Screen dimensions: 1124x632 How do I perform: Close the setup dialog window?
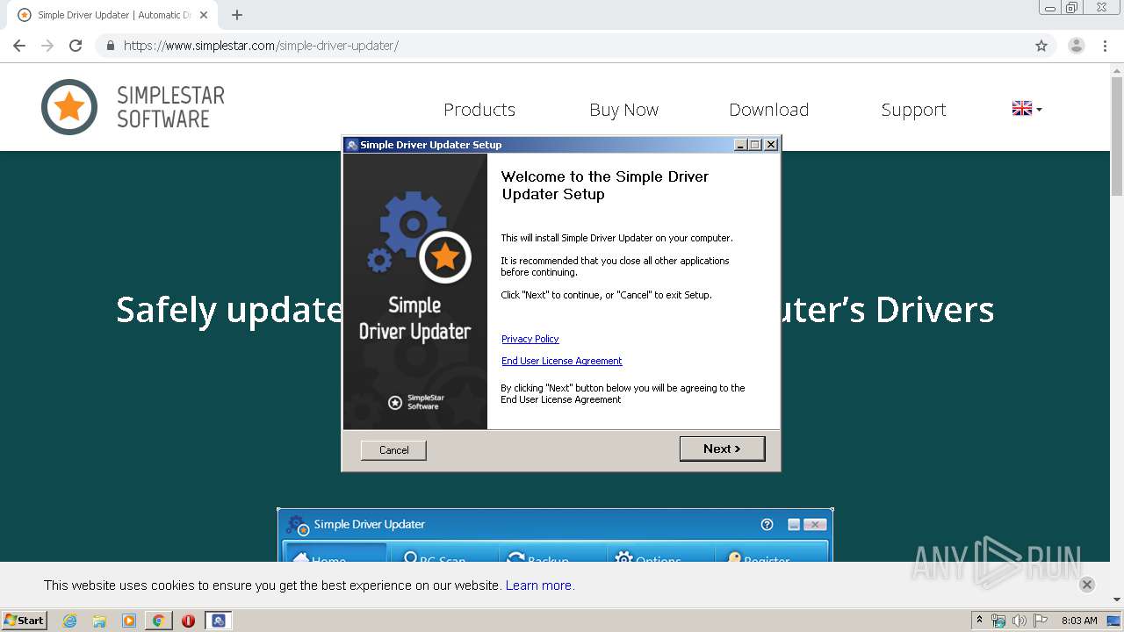[771, 145]
